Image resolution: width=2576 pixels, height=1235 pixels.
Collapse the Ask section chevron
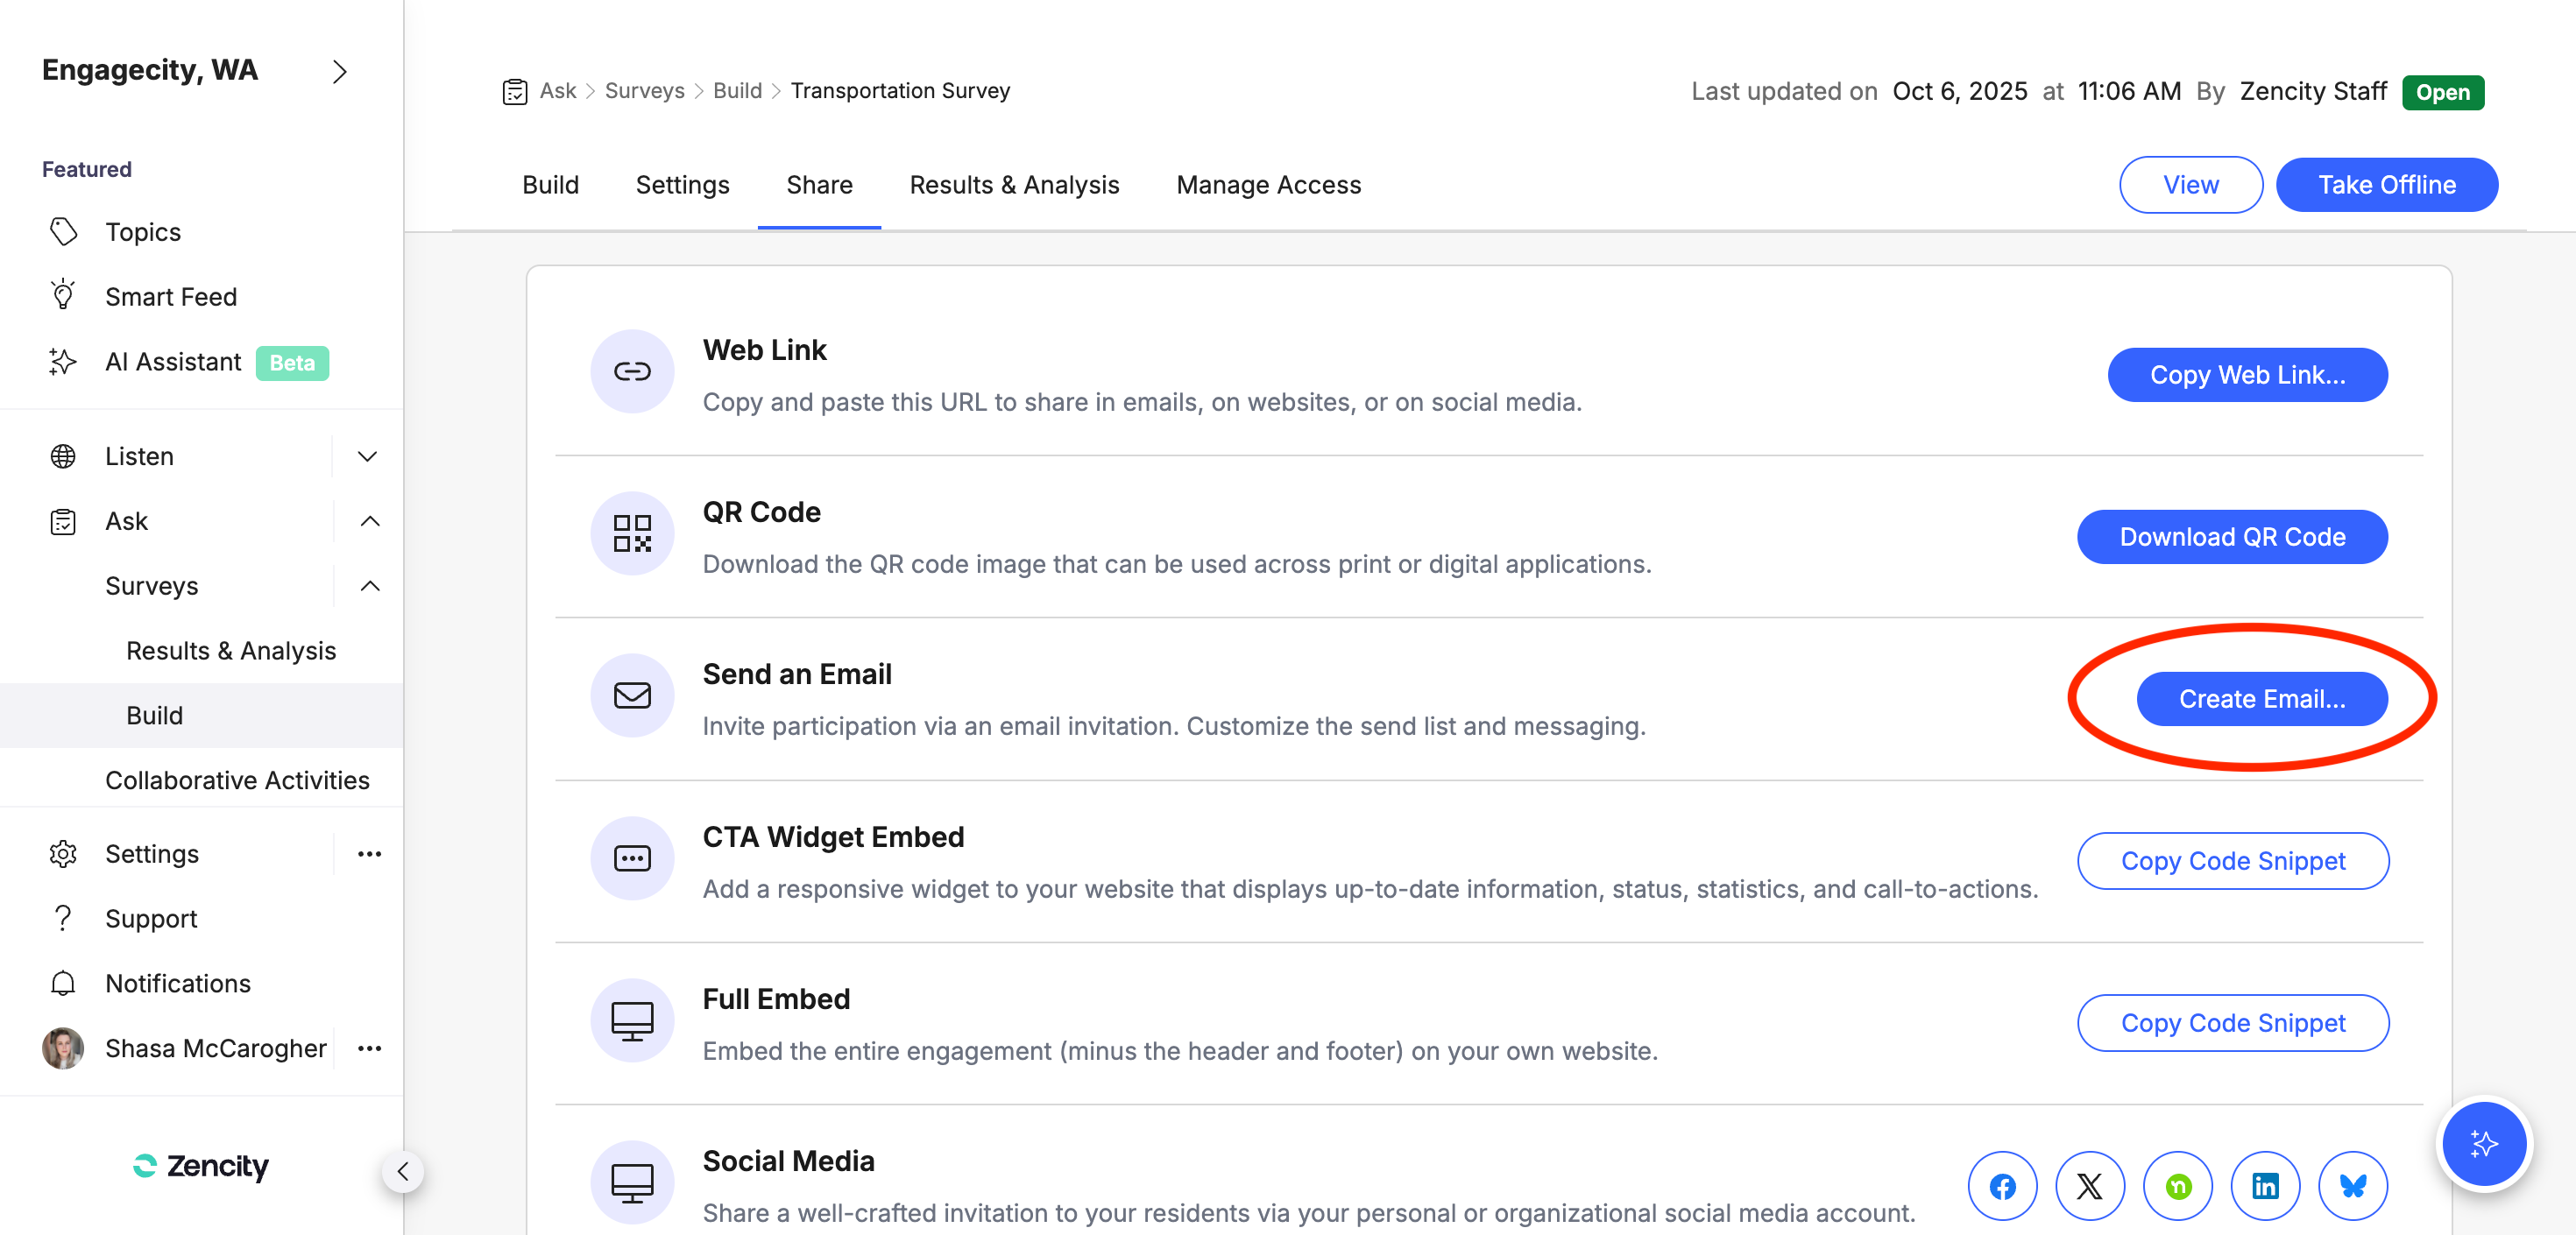(369, 521)
